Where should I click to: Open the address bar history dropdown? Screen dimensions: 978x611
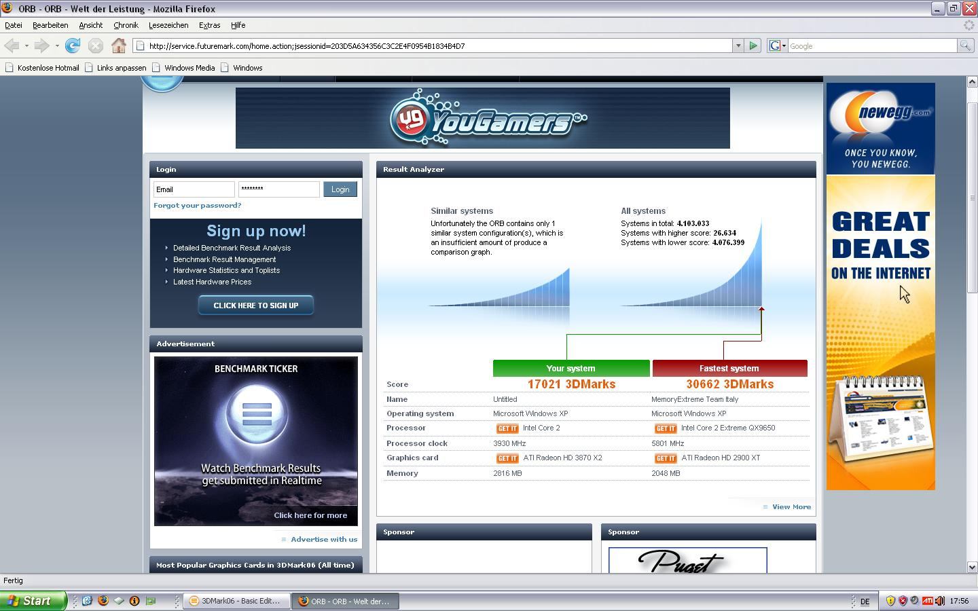click(x=738, y=46)
